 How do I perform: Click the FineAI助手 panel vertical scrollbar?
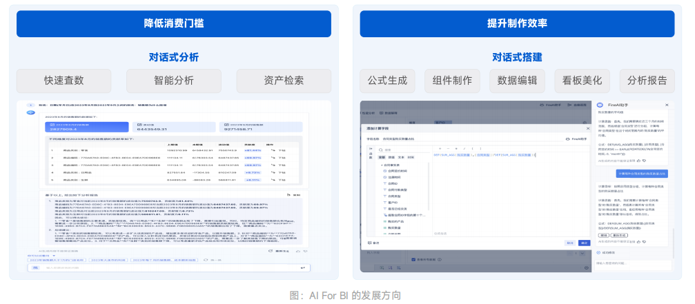coord(674,243)
